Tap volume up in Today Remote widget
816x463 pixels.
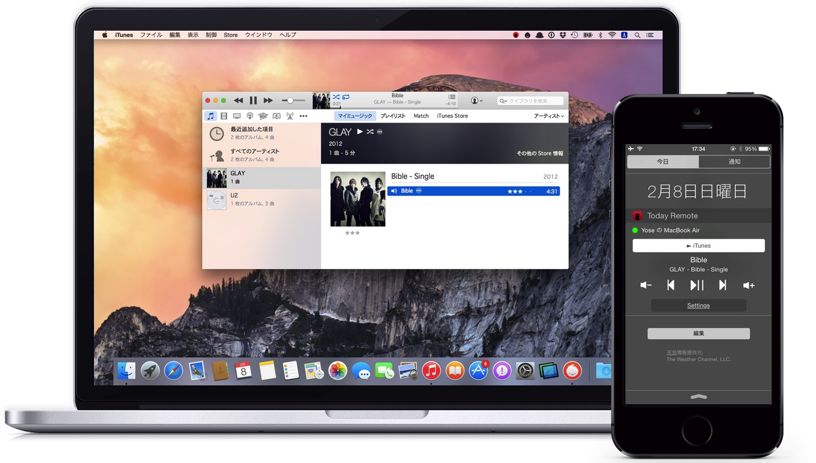click(749, 285)
